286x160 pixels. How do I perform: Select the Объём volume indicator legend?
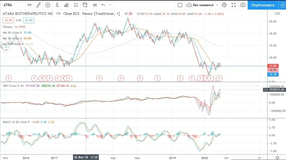(7, 27)
